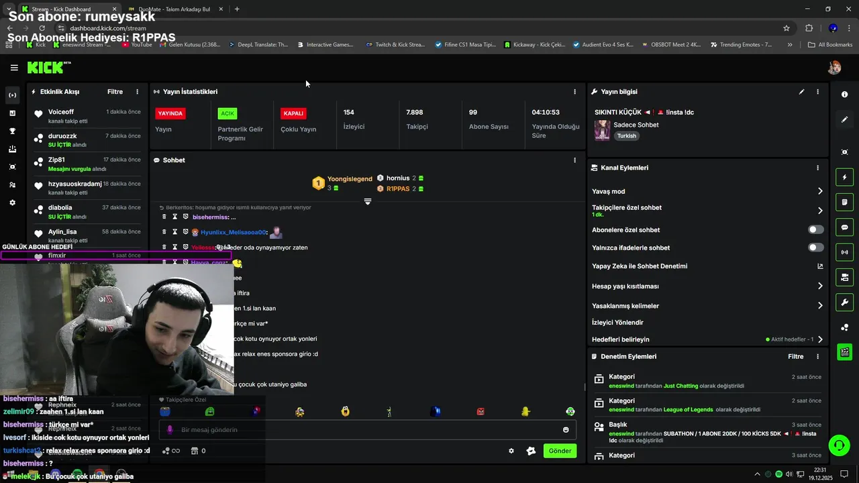Open the stream broadcast icon in left sidebar

[12, 95]
